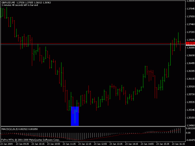Click the '23 Jan 13:35' time axis label
The width and height of the screenshot is (195, 146).
click(x=116, y=144)
